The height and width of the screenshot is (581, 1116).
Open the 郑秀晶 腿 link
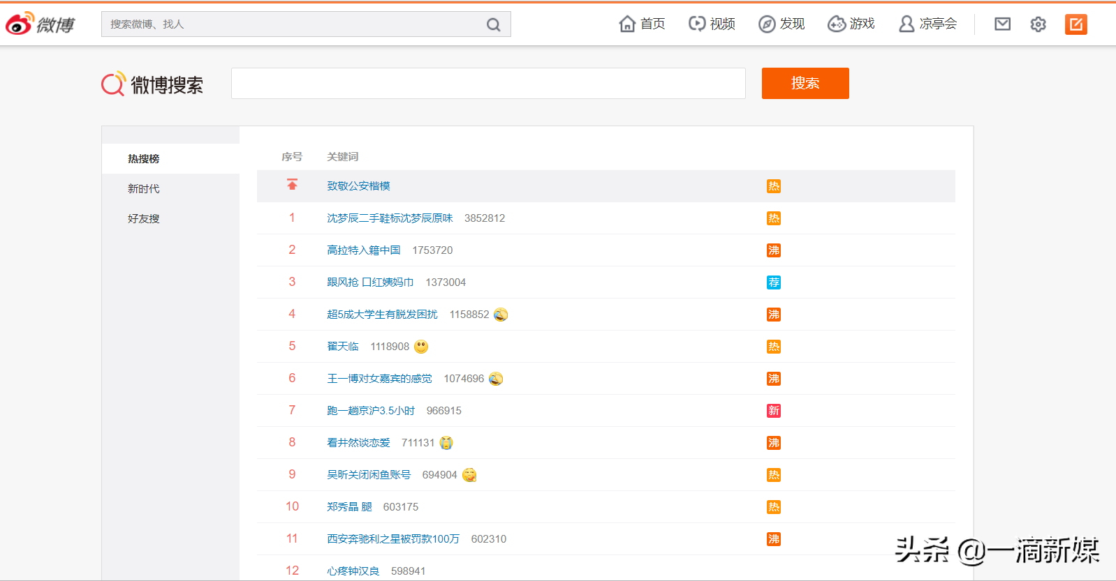coord(349,507)
